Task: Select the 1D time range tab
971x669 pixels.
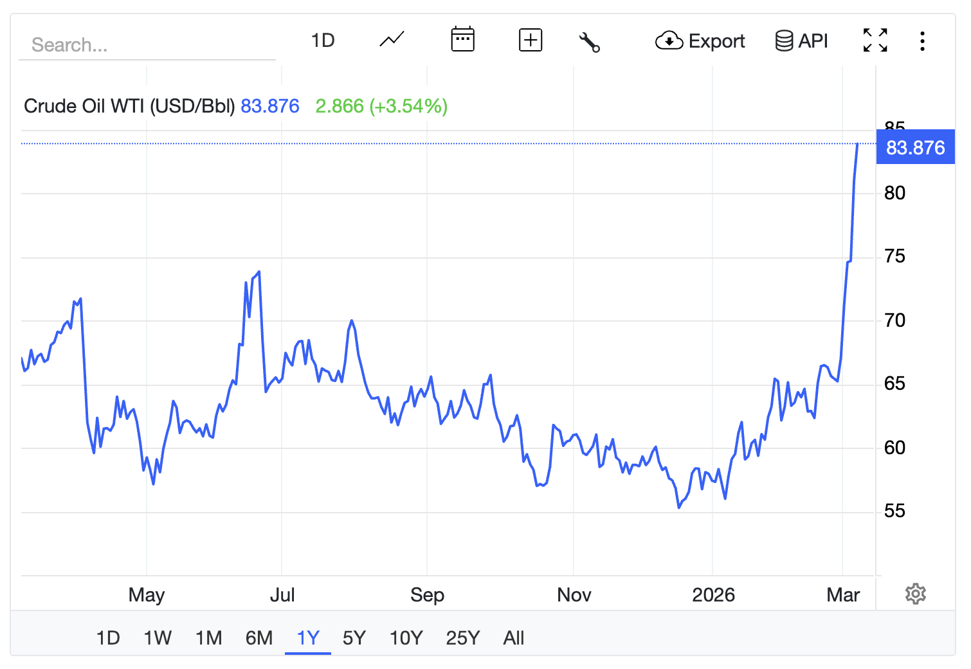Action: 108,637
